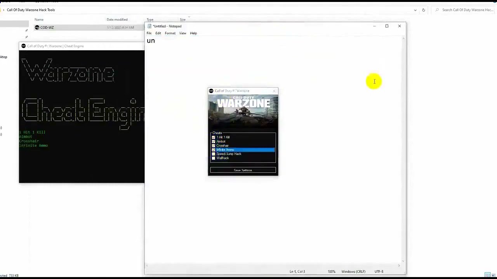
Task: Expand the column options chevron above Size
Action: pyautogui.click(x=189, y=17)
